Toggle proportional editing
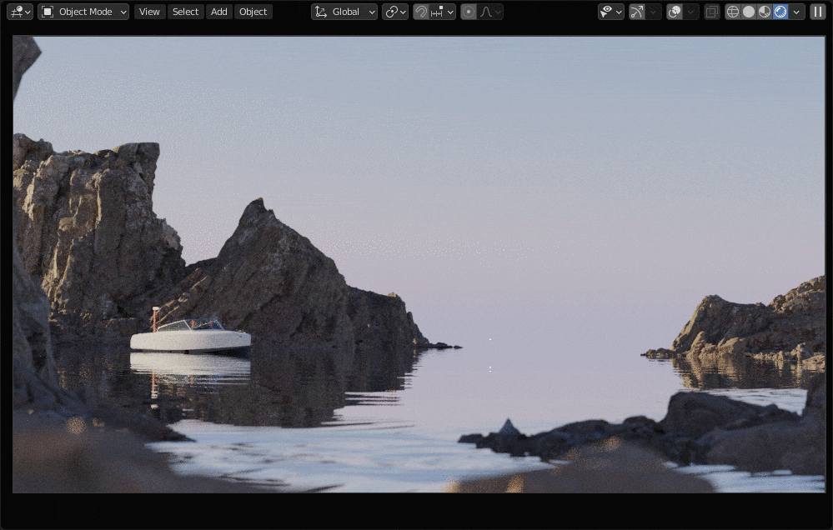Viewport: 833px width, 530px height. [469, 12]
